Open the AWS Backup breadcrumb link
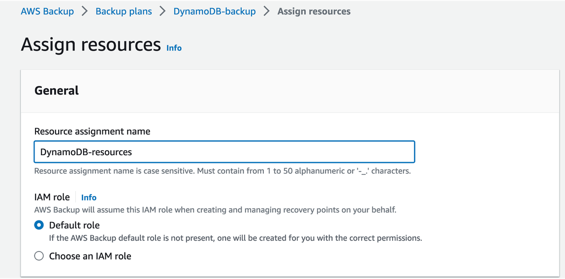This screenshot has height=279, width=565. [47, 11]
